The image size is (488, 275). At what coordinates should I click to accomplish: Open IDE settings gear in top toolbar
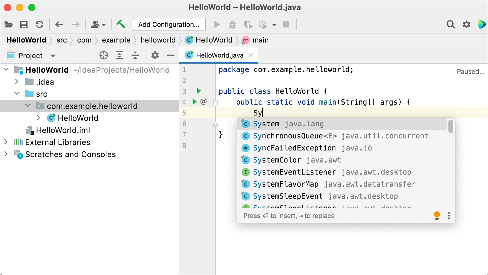click(x=467, y=24)
